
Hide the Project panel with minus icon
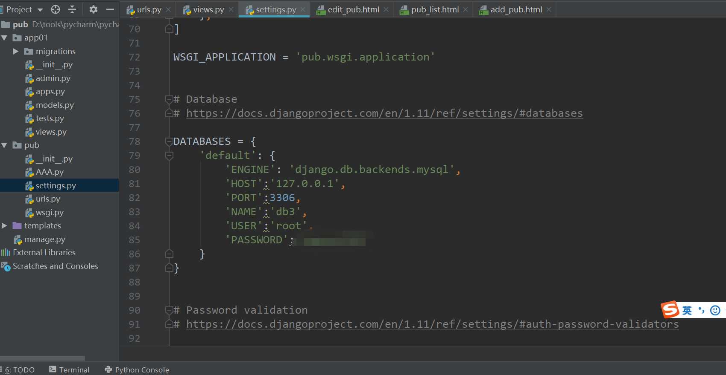coord(110,9)
